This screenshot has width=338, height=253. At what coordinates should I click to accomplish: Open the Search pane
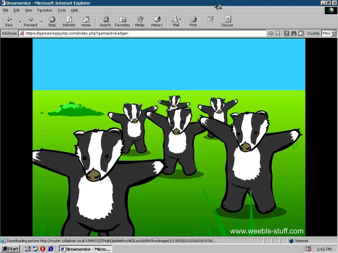coord(105,21)
